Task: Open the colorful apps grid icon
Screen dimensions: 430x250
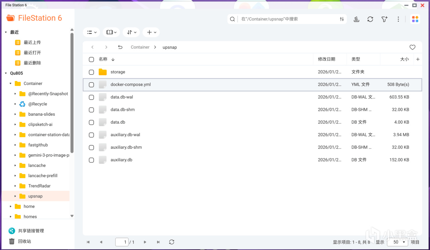Action: point(415,19)
